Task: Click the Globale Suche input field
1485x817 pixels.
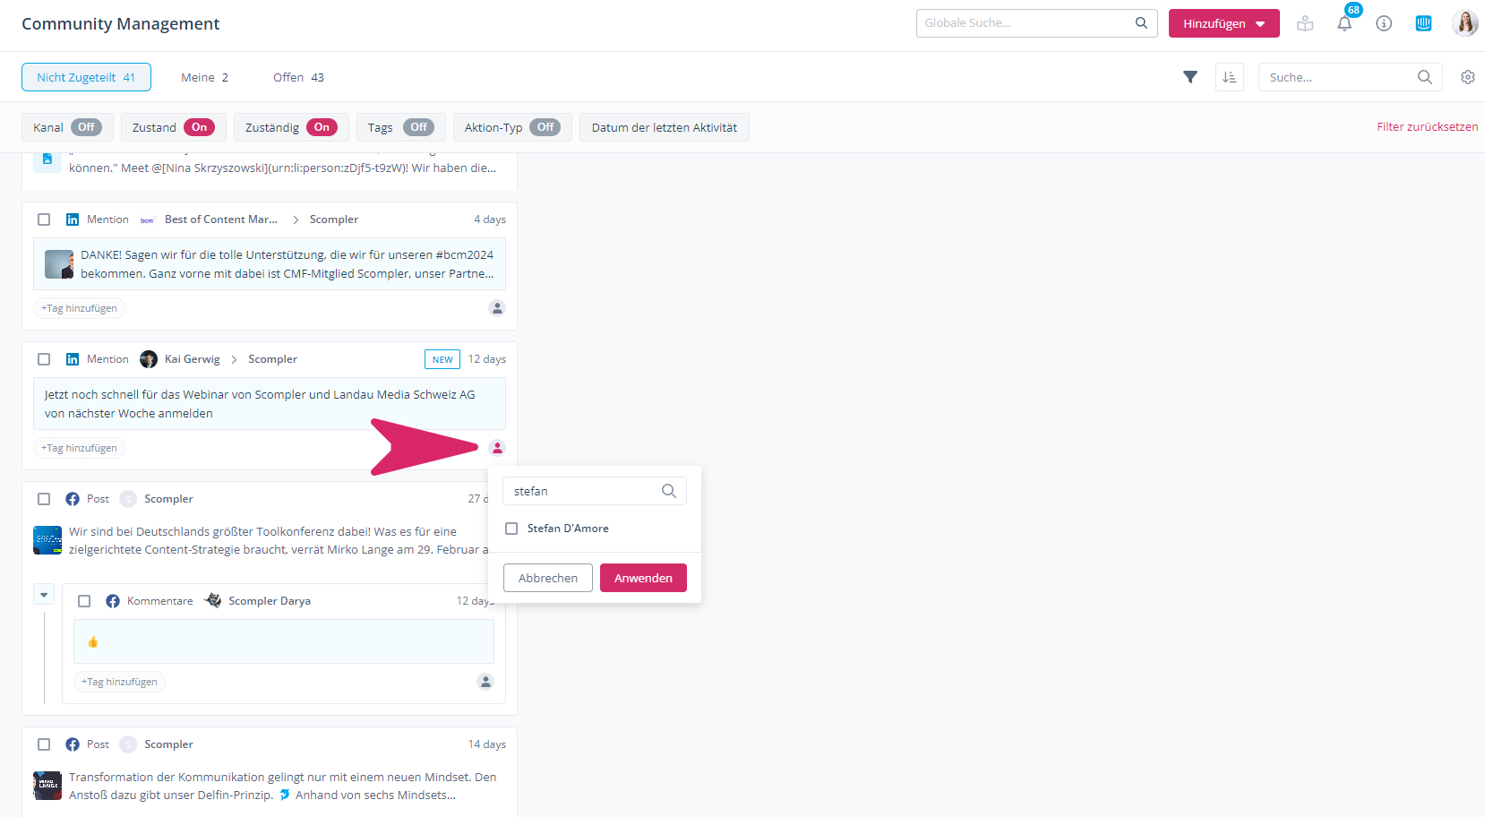Action: [1026, 23]
